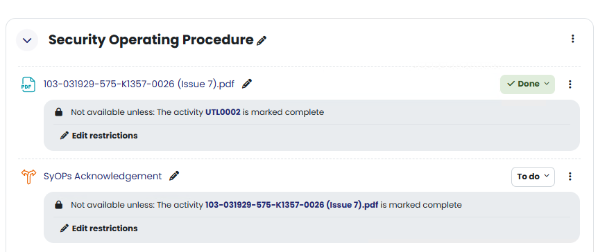Click the PDF file type icon
The image size is (598, 252).
click(x=28, y=84)
